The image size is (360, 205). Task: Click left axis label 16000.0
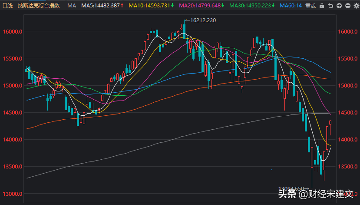tap(13, 31)
